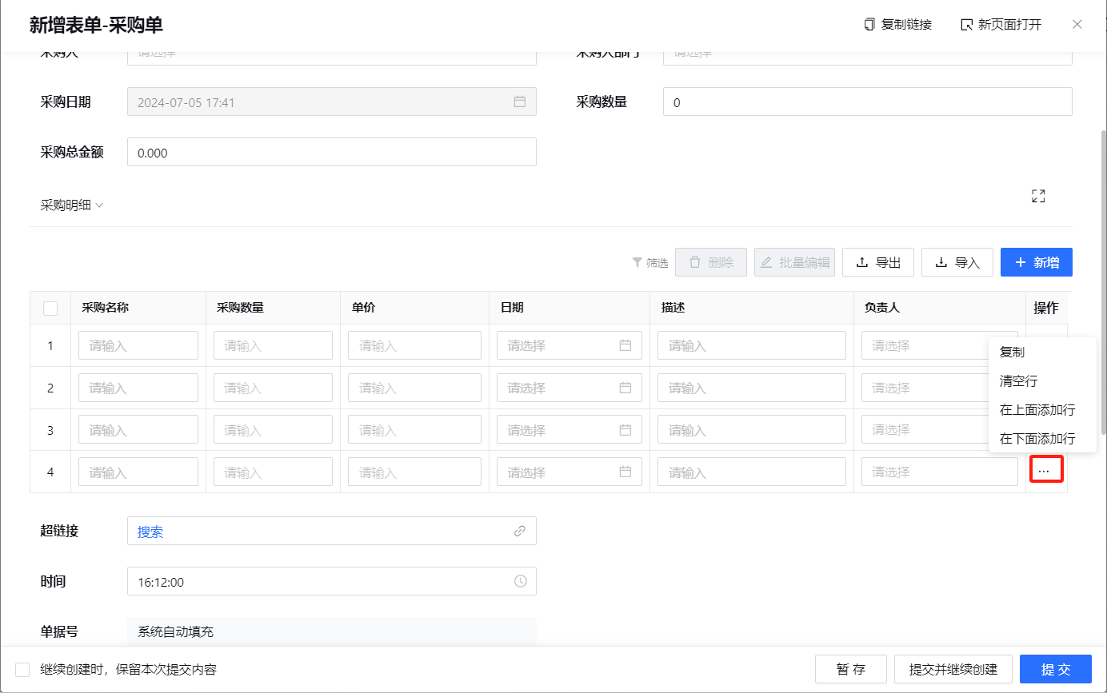Open row 3 date picker calendar icon
Screen dimensions: 1107x693
coord(625,430)
